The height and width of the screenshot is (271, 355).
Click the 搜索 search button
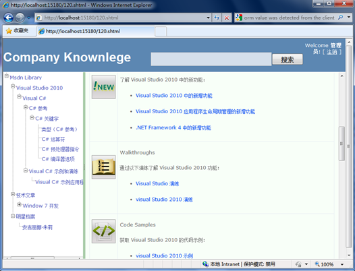coord(288,59)
